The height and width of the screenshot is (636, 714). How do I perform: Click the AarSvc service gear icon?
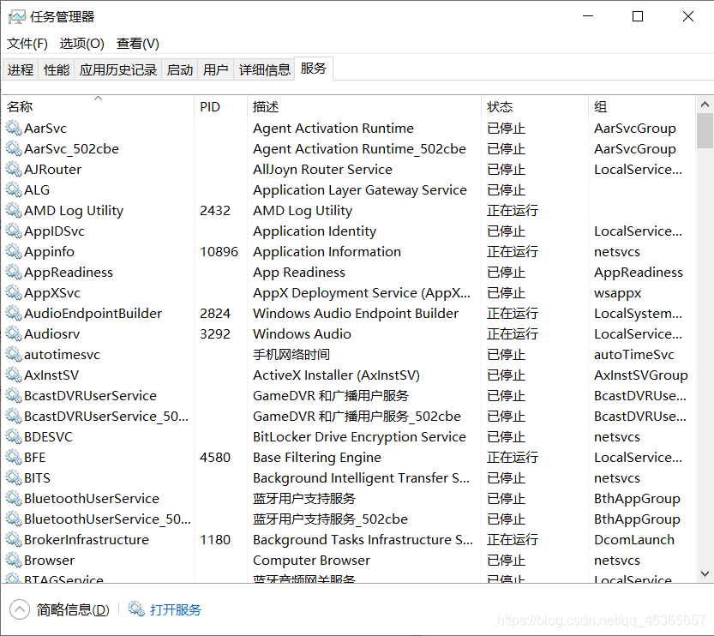[x=14, y=129]
